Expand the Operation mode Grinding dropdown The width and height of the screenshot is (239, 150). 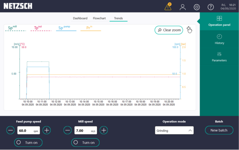174,130
